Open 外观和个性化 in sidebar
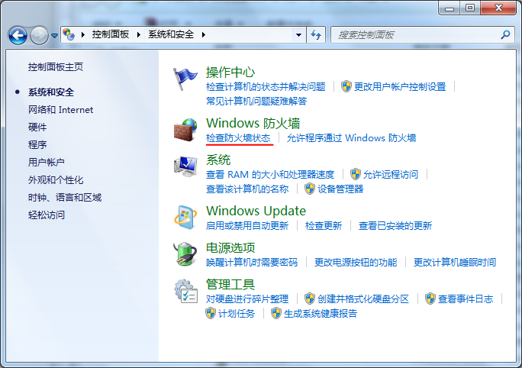 [x=56, y=180]
